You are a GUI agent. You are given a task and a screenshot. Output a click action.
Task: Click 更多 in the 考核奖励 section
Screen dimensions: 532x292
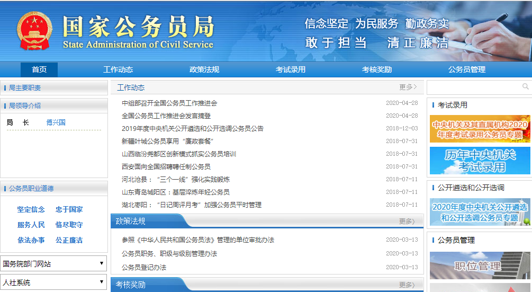(407, 285)
